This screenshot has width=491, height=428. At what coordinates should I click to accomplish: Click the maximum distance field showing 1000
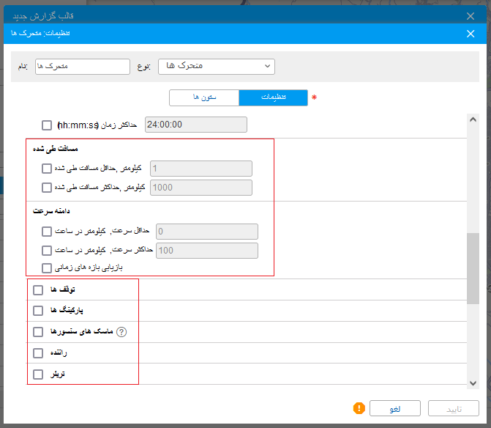click(x=201, y=188)
